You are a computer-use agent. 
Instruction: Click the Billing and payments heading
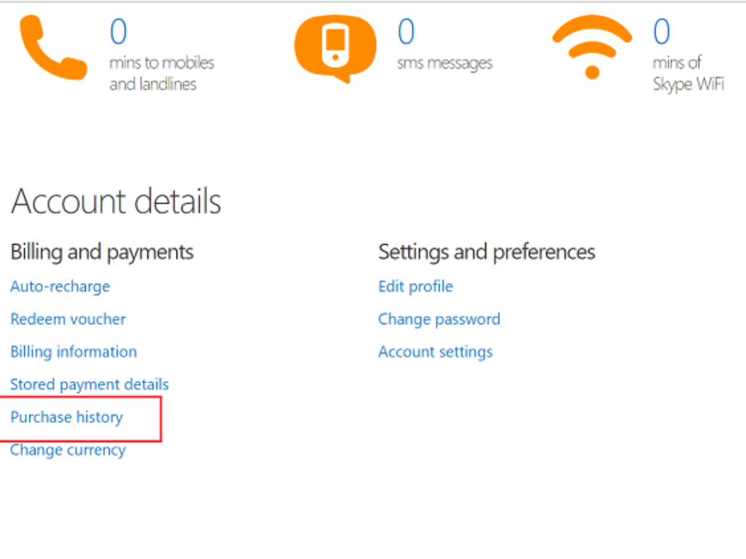[x=102, y=252]
